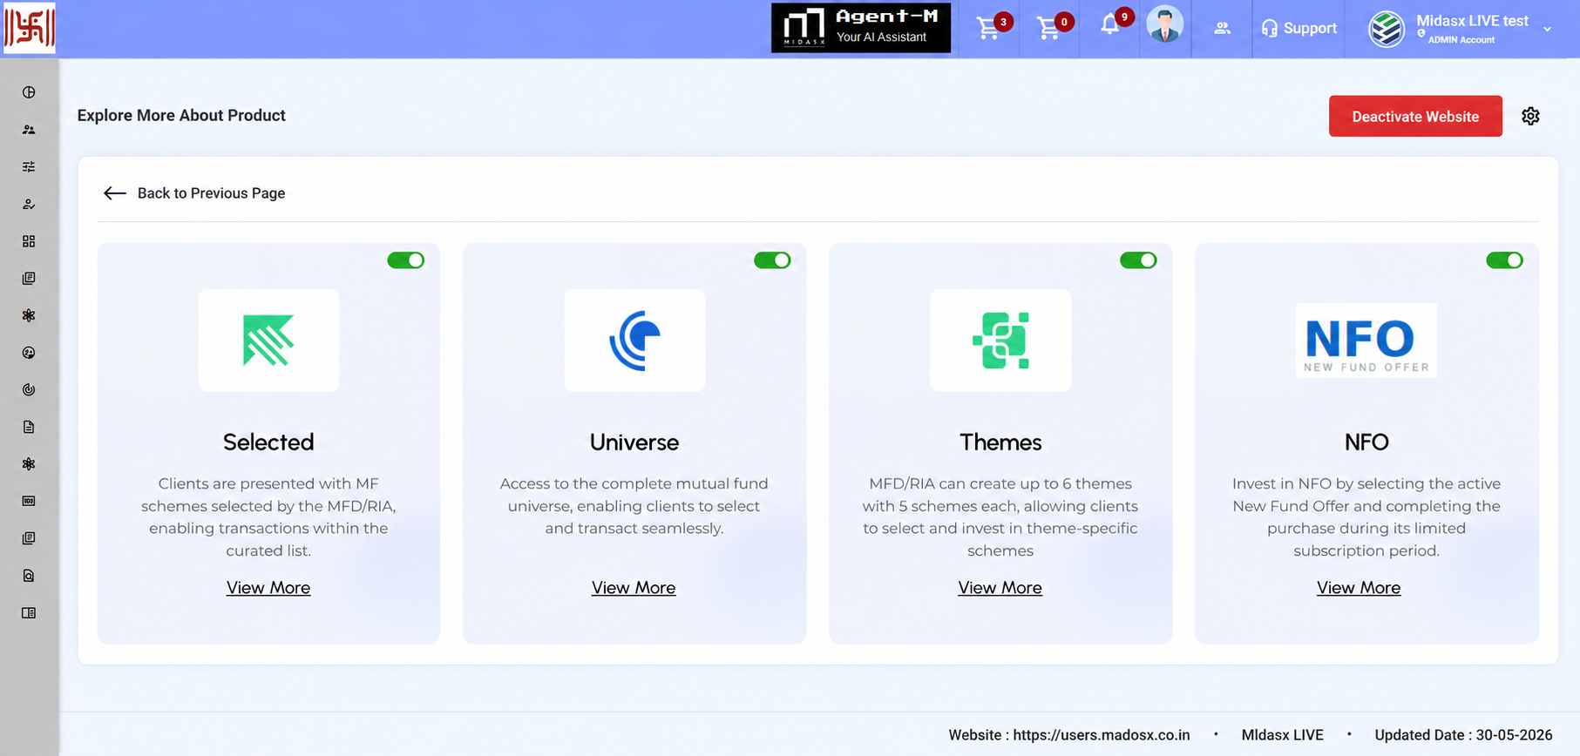This screenshot has height=756, width=1580.
Task: Open the pie chart dashboard sidebar icon
Action: 29,92
